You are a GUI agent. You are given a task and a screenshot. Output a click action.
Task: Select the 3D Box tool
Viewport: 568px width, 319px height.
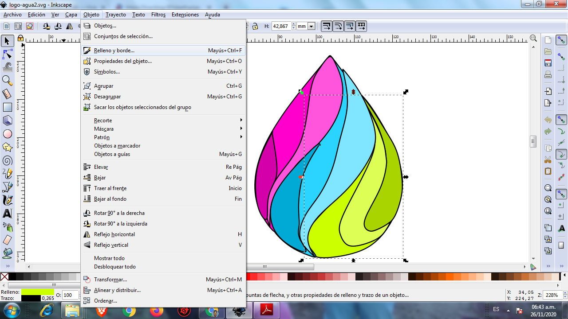coord(7,120)
